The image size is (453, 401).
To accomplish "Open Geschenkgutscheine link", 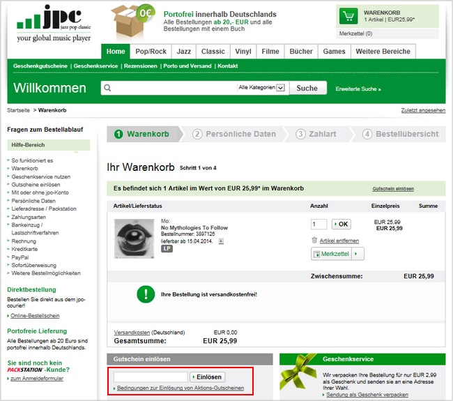I will 40,66.
